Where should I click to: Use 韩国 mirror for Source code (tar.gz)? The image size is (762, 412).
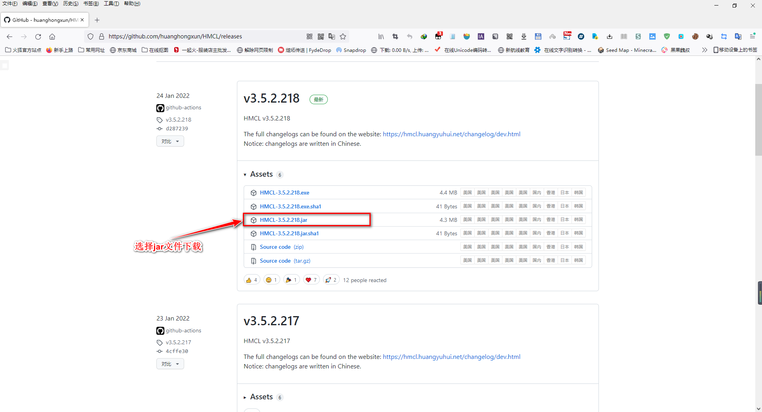578,260
